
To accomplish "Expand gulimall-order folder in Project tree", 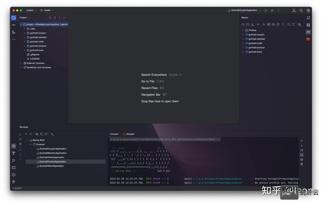I will (24, 42).
